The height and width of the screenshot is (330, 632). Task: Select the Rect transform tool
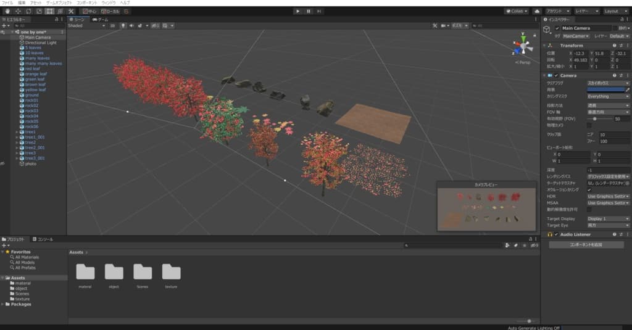click(x=49, y=11)
